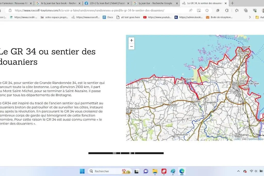The width and height of the screenshot is (264, 176).
Task: Open the red app icon on taskbar
Action: click(x=164, y=171)
